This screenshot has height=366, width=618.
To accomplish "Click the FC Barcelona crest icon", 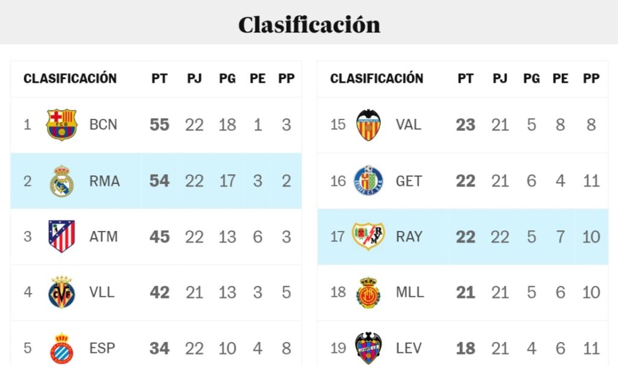I will (x=62, y=125).
